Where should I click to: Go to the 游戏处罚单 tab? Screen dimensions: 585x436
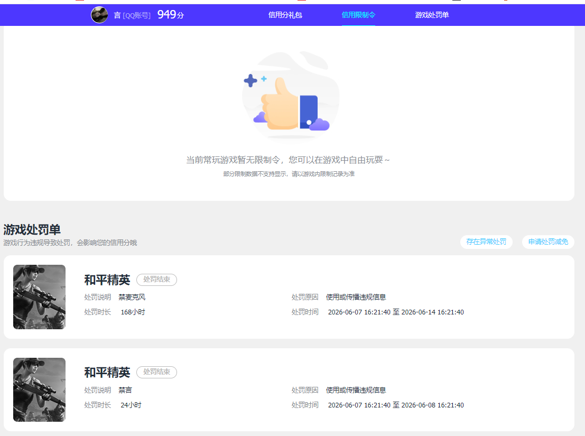coord(432,15)
